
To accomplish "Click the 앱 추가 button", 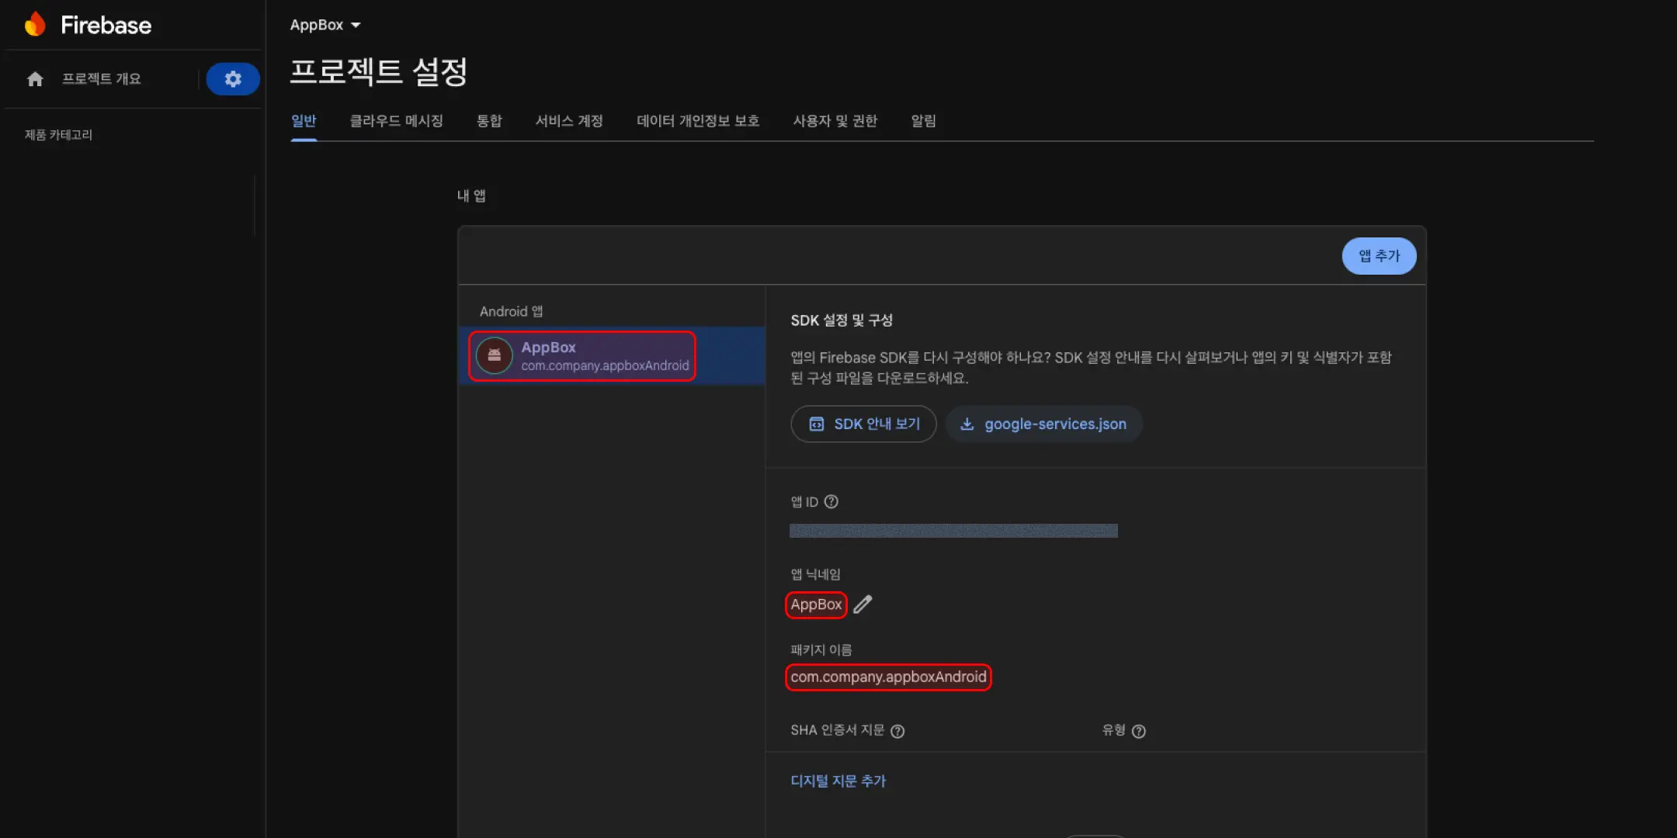I will 1379,256.
